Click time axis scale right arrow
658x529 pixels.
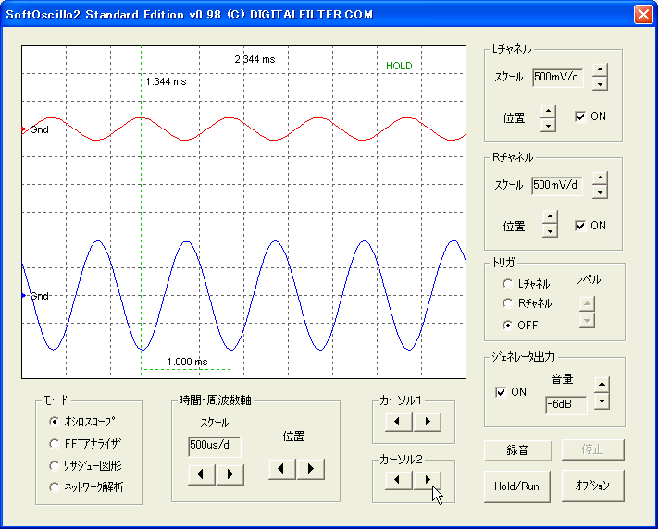pos(230,474)
